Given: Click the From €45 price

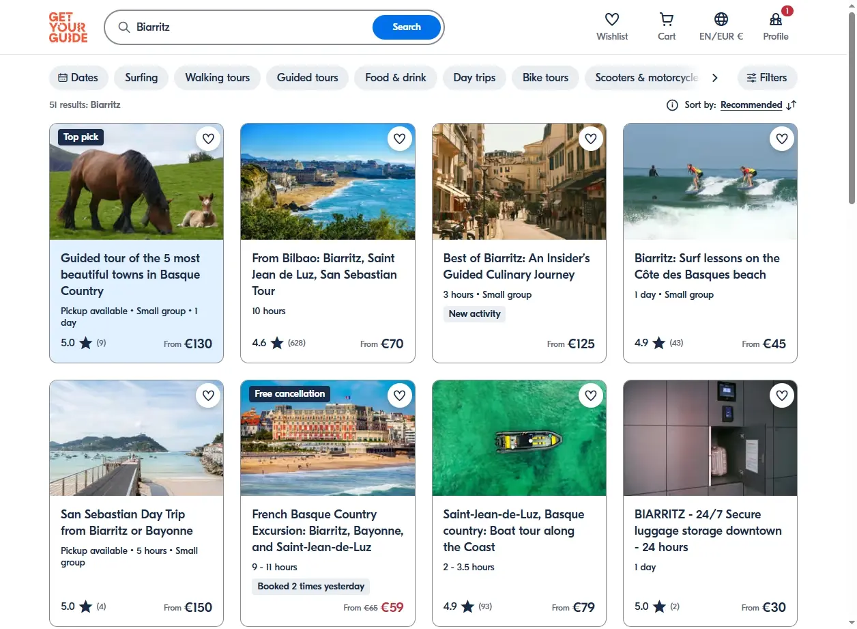Looking at the screenshot, I should click(x=764, y=344).
